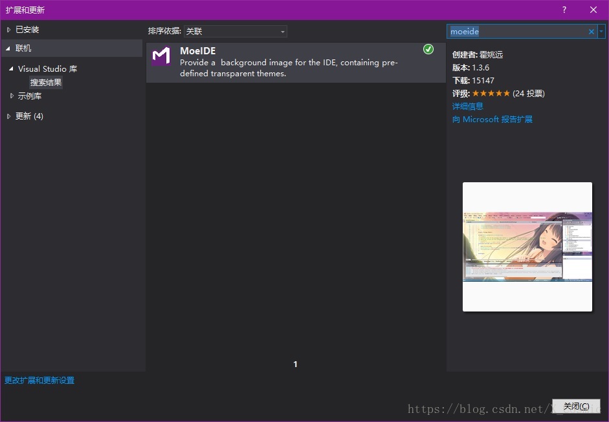Screen dimensions: 609x422
Task: Click the 创建者: 霍姚远 text
Action: click(x=478, y=55)
